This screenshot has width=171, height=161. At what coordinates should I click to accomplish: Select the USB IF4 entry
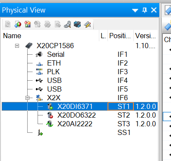pyautogui.click(x=79, y=81)
